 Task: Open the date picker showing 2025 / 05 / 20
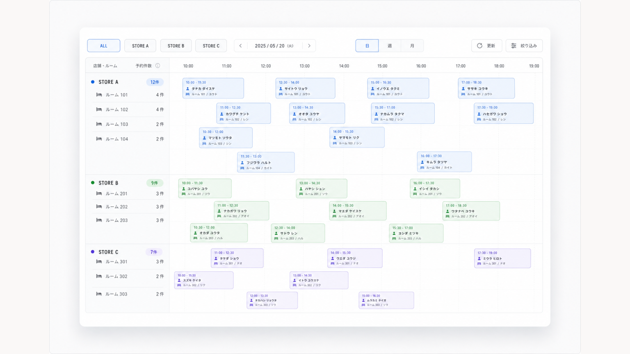click(x=274, y=46)
